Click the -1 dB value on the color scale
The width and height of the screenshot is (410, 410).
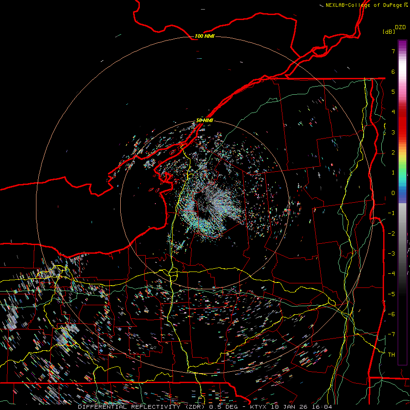391,213
